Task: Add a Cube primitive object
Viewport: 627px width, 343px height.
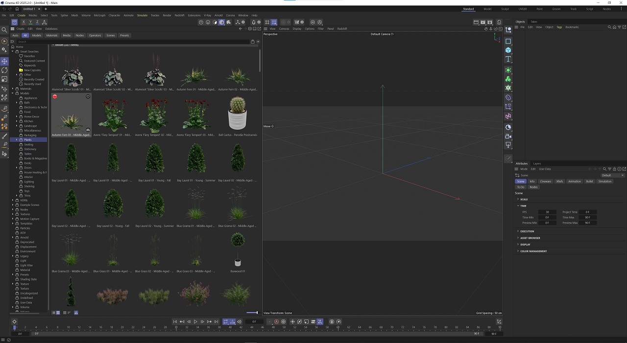Action: (x=508, y=50)
